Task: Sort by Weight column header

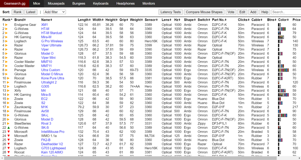Action: 137,20
